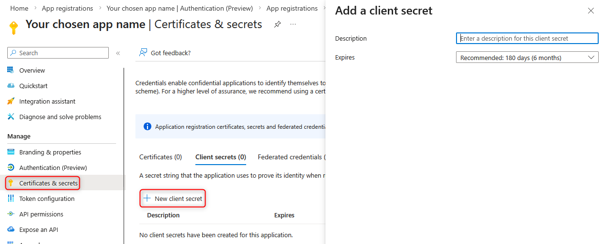This screenshot has width=604, height=244.
Task: Click the Token configuration icon
Action: [x=11, y=198]
